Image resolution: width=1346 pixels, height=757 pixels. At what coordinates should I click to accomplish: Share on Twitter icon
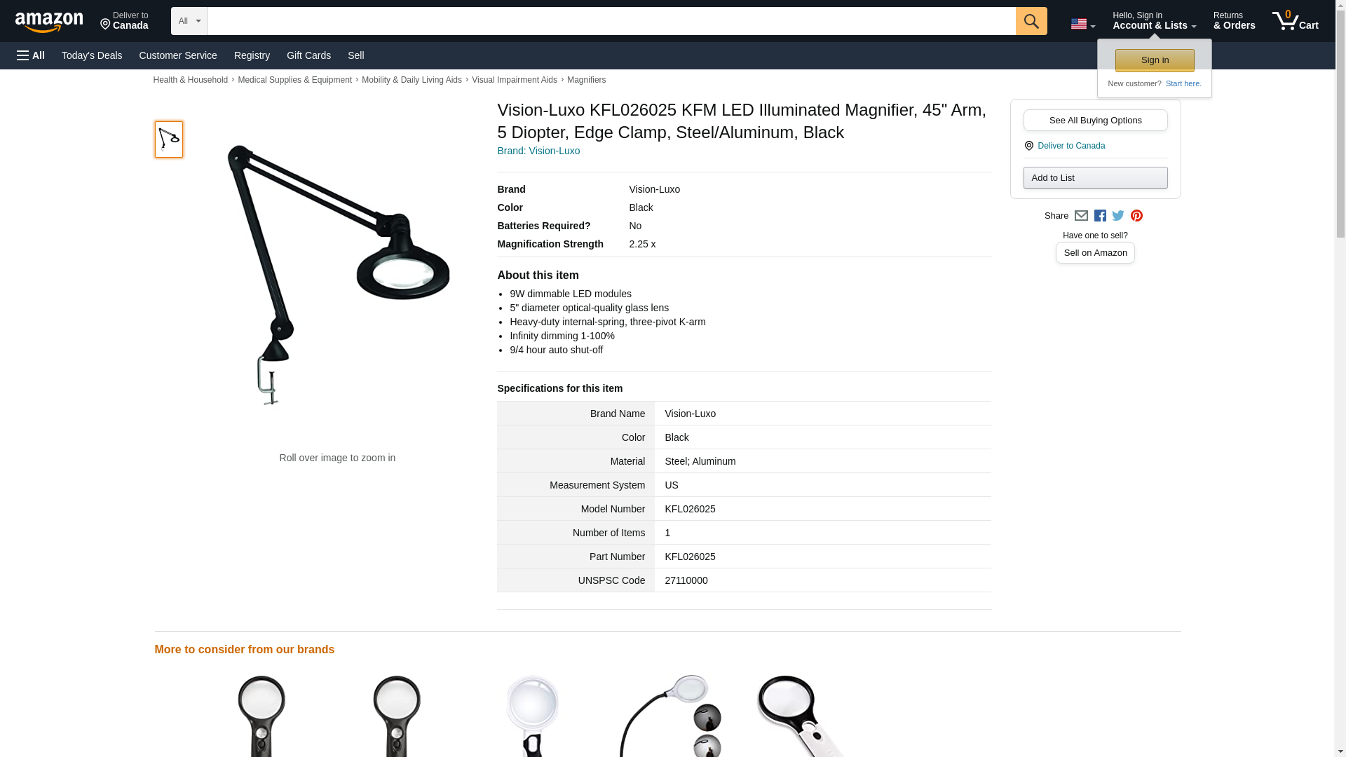click(1117, 216)
